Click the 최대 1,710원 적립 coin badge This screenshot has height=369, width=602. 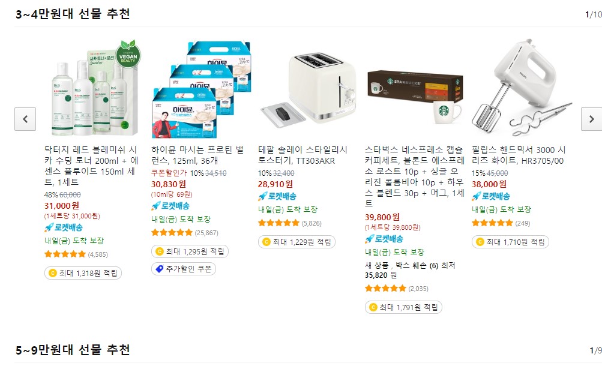point(510,242)
